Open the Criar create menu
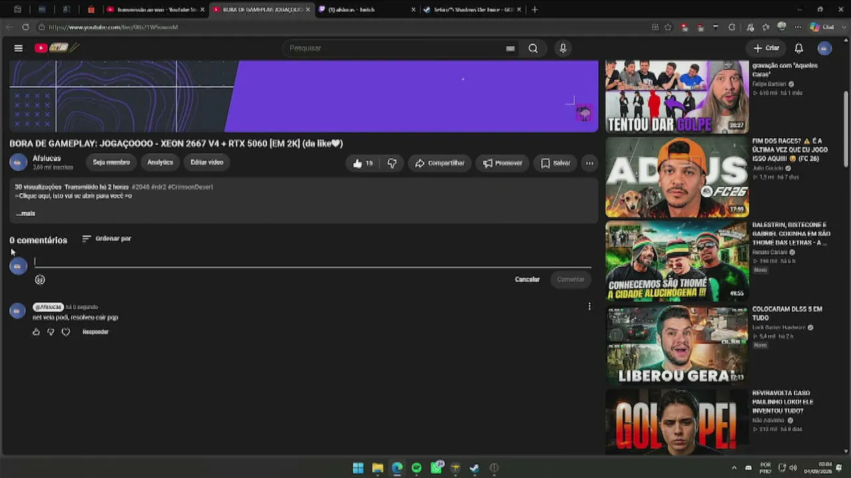 pyautogui.click(x=766, y=48)
